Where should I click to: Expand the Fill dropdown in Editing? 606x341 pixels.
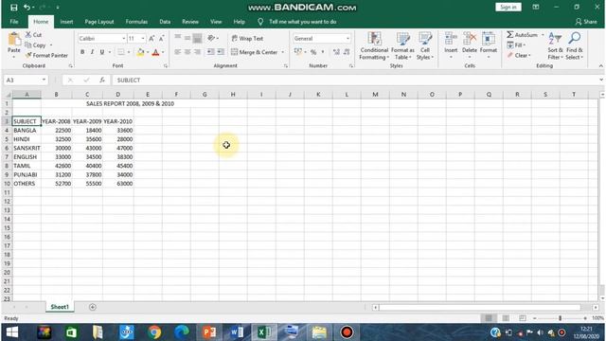point(524,45)
